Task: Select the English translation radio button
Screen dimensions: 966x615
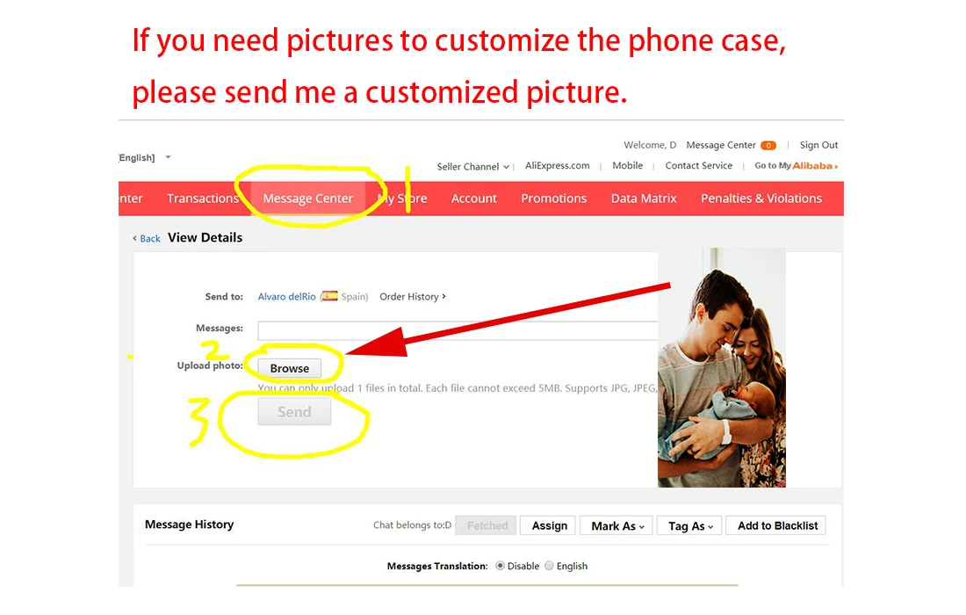Action: point(550,566)
